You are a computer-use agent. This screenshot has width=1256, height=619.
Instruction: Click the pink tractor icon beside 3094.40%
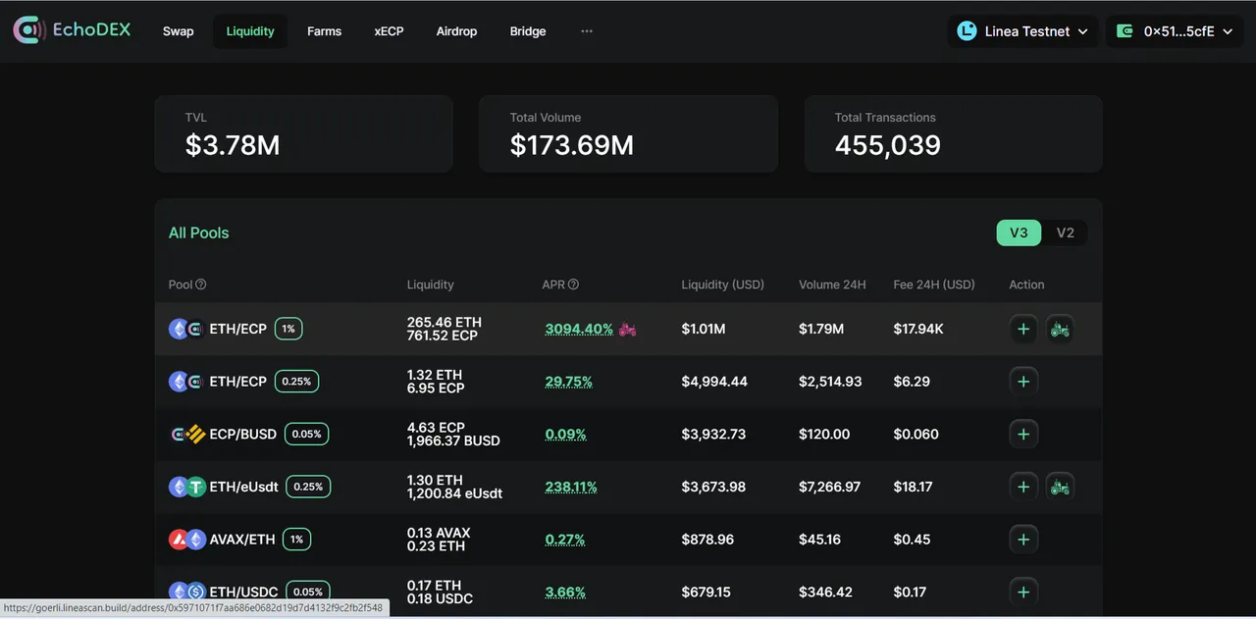[627, 329]
